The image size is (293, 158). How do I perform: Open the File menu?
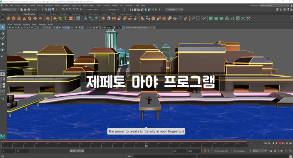[6, 6]
